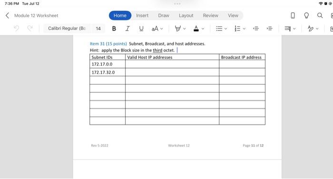Open the View tab

[x=233, y=16]
